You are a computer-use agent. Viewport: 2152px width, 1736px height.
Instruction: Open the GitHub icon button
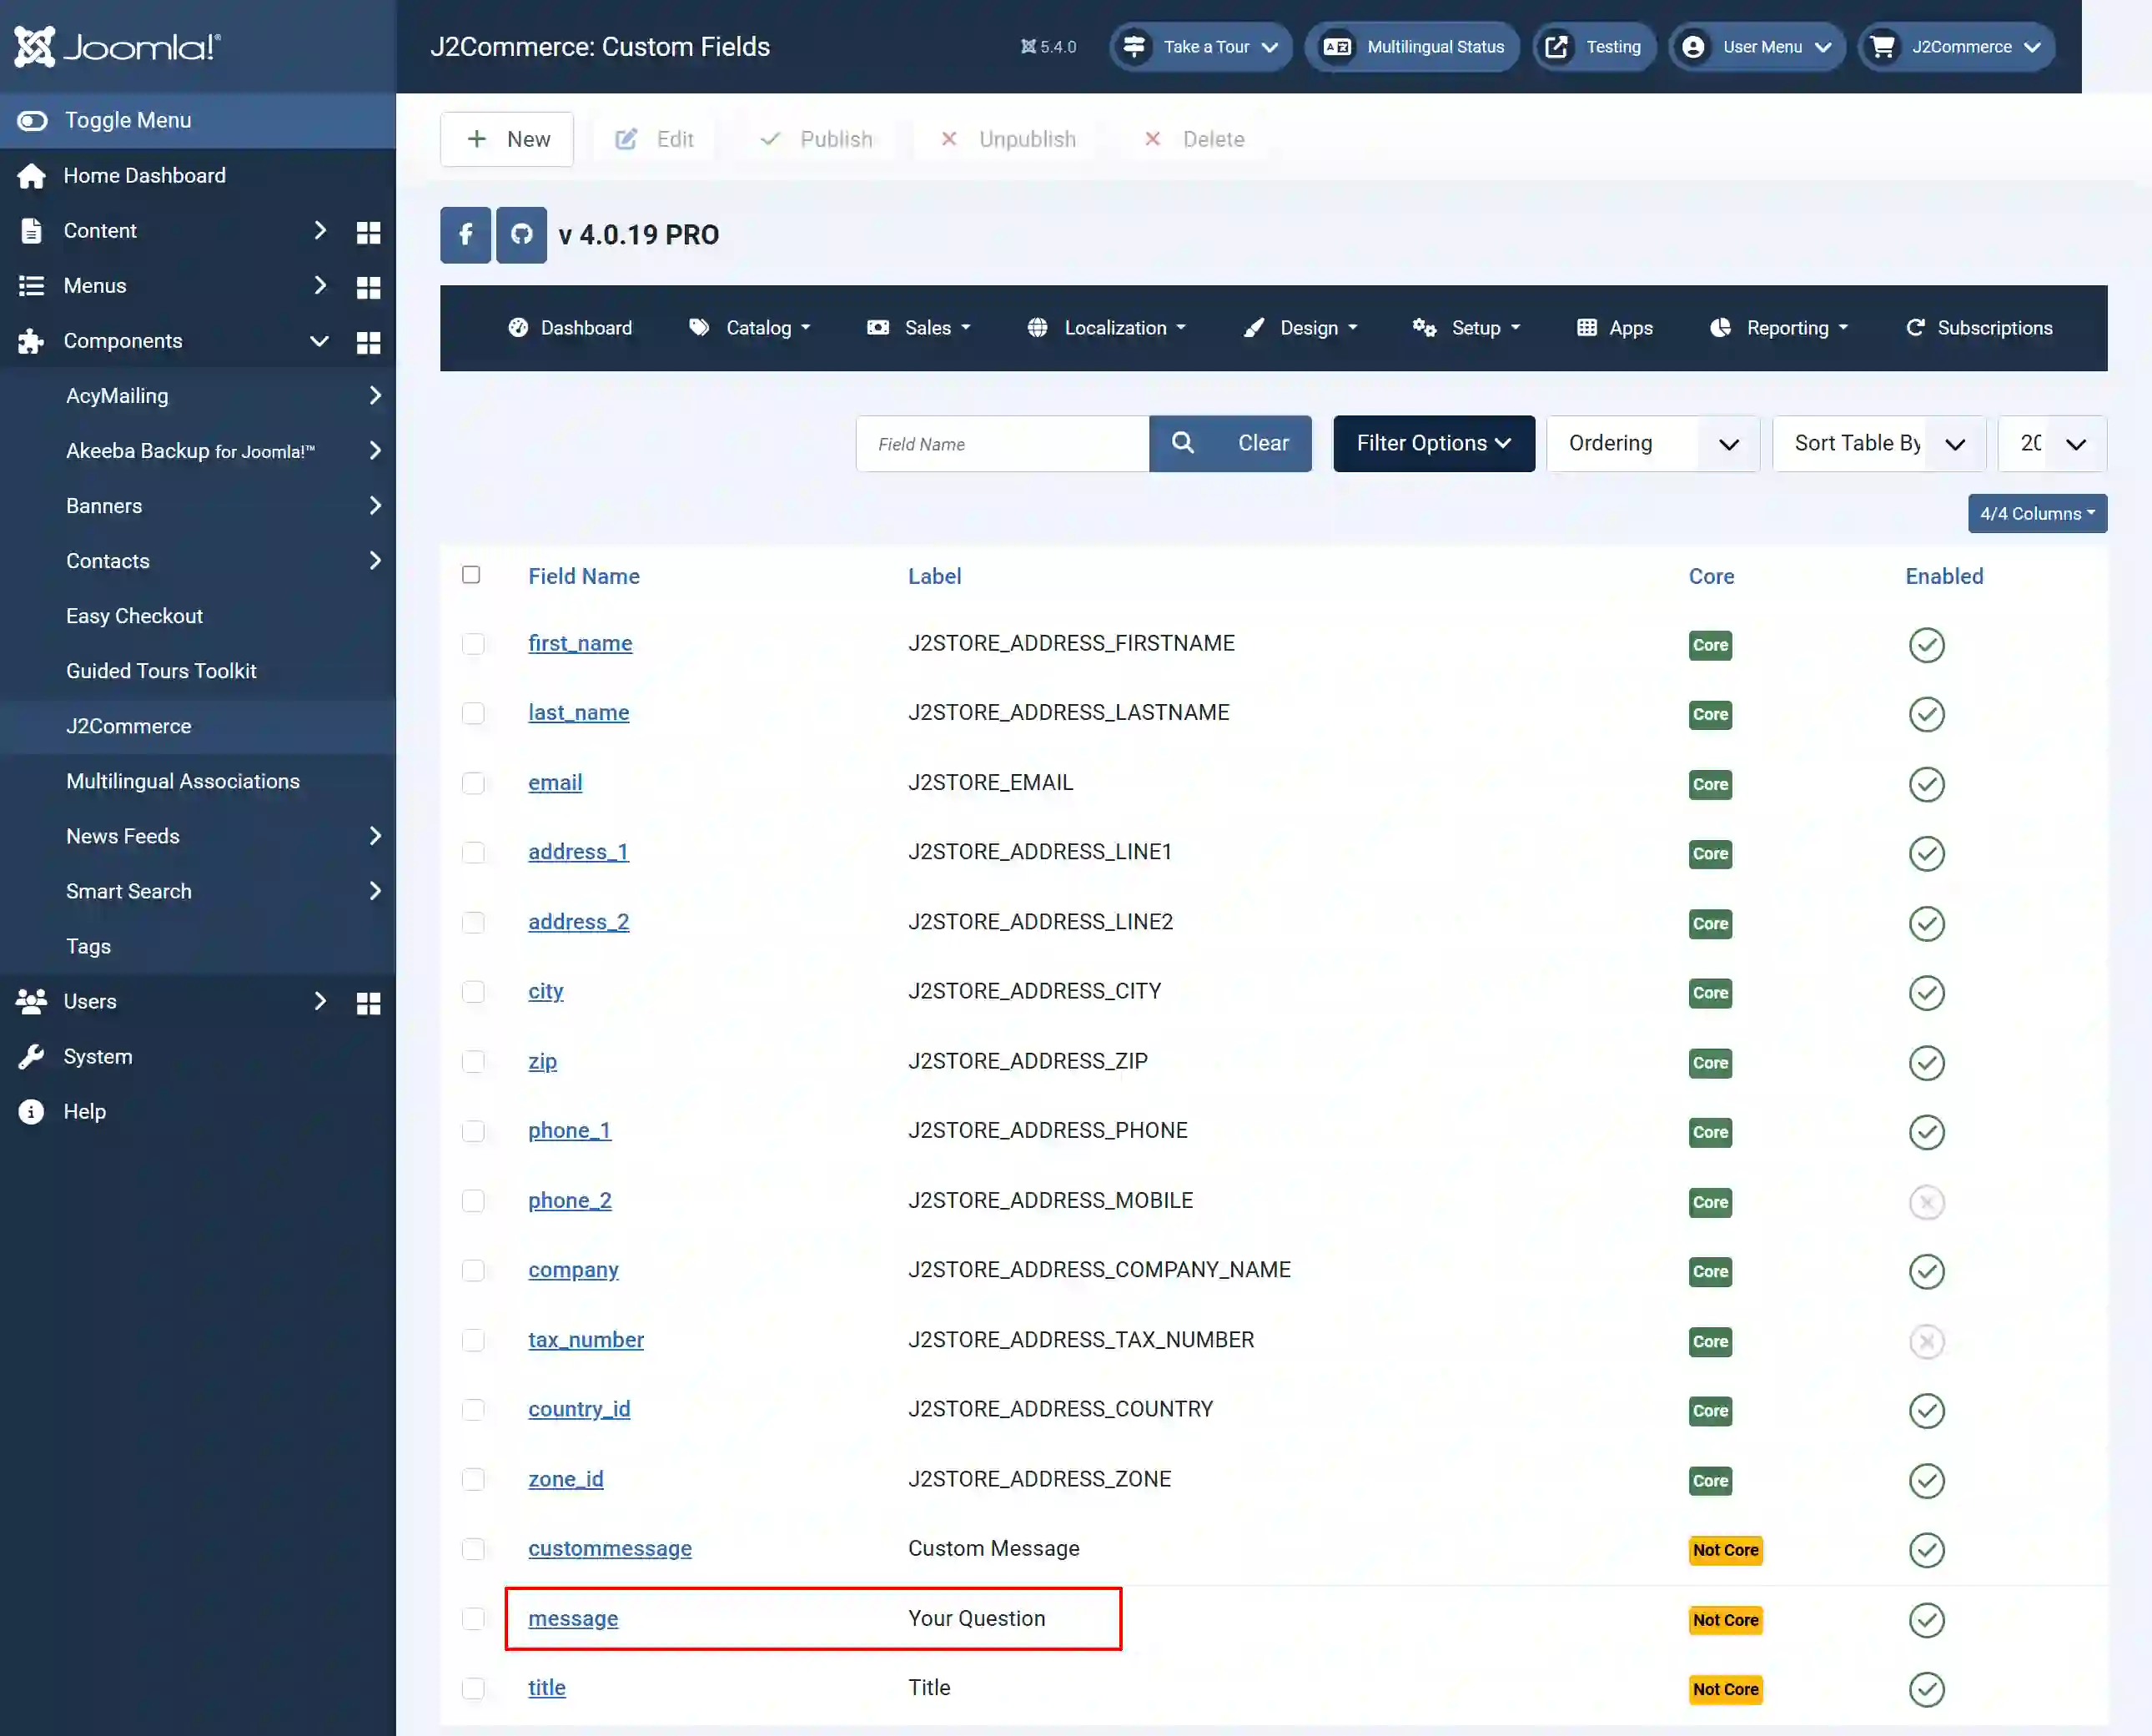(521, 235)
